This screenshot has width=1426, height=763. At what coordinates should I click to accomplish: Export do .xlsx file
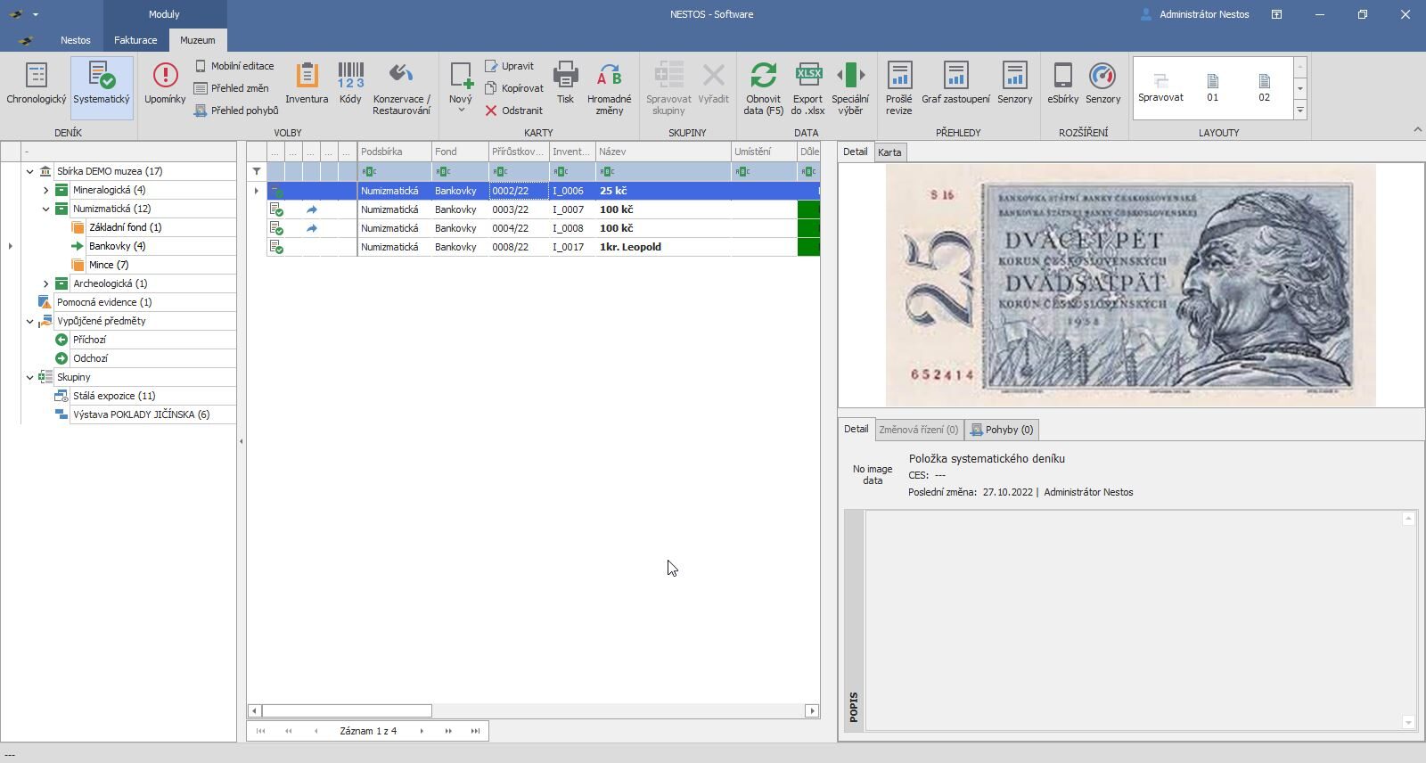coord(807,88)
